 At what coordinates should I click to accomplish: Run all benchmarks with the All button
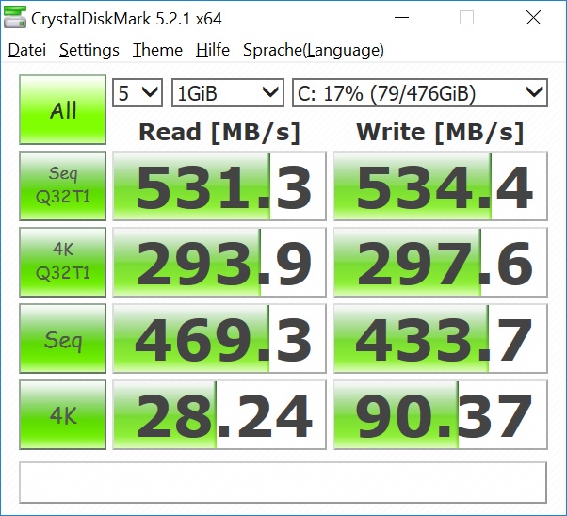tap(62, 109)
